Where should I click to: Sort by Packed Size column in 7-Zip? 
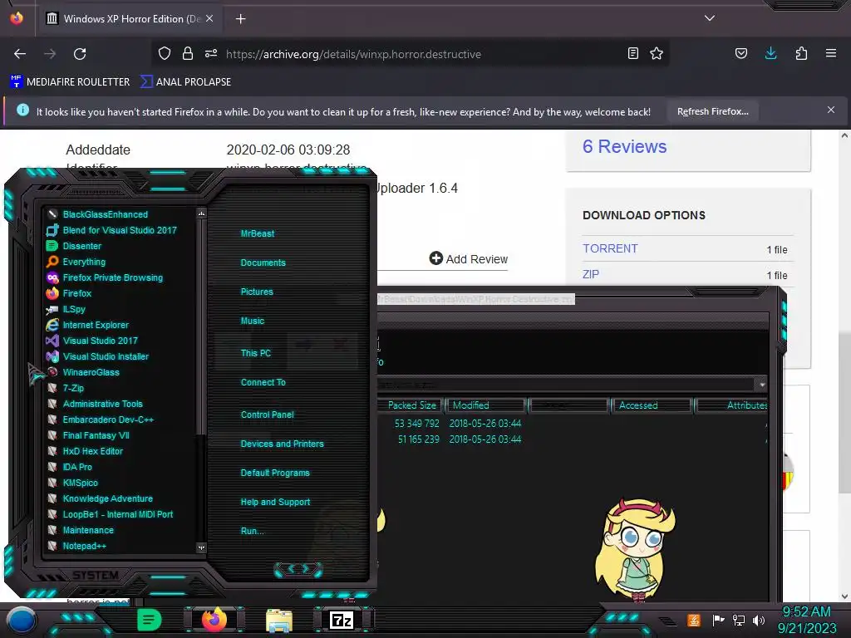411,405
